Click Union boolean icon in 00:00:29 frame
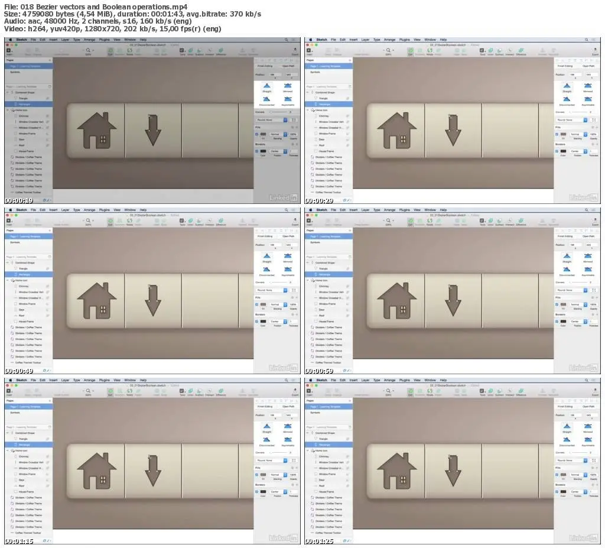This screenshot has height=548, width=605. (x=491, y=50)
